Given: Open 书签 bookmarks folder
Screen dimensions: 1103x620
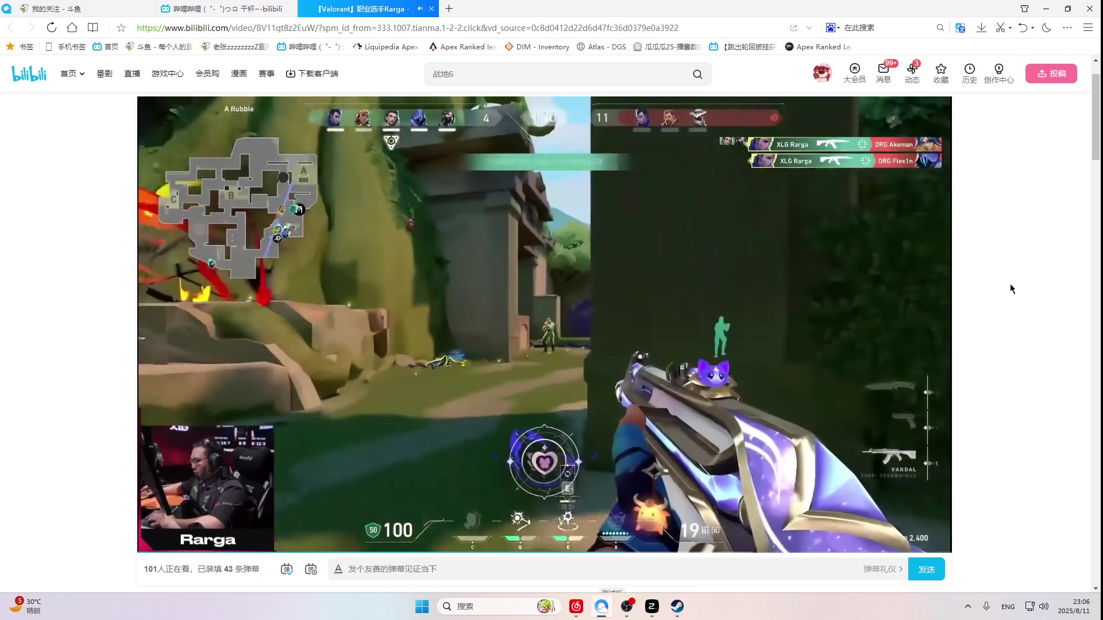Looking at the screenshot, I should click(x=20, y=46).
